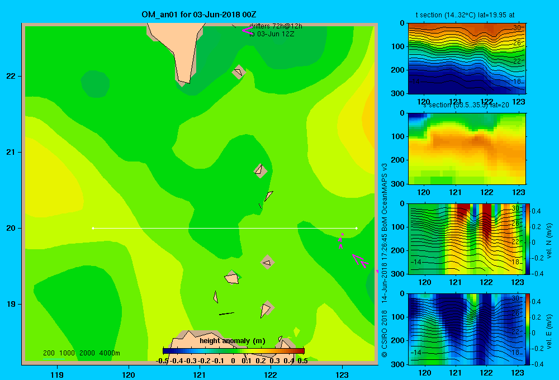This screenshot has height=380, width=559.
Task: Click latitude label 21 on main map
Action: click(x=11, y=152)
